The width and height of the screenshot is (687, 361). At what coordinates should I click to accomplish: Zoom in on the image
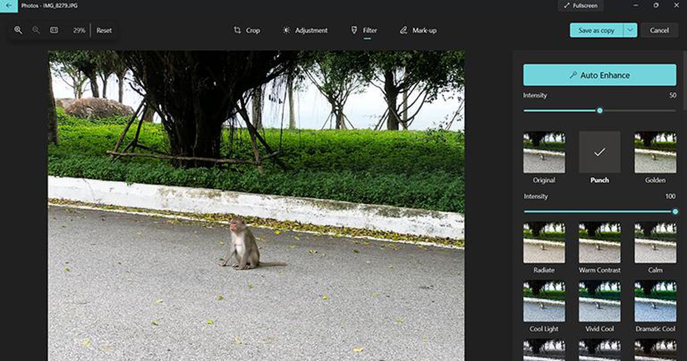pos(18,30)
